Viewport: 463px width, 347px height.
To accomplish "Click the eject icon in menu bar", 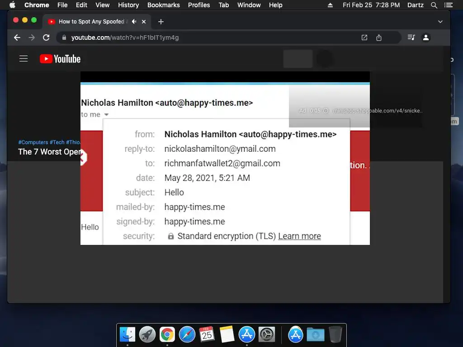I will pos(330,5).
